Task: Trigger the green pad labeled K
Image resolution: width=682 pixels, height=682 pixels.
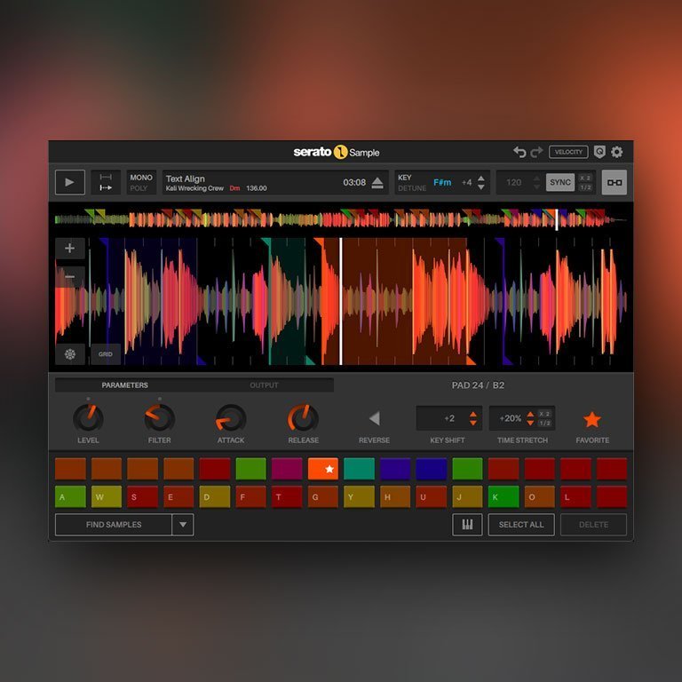Action: (x=504, y=496)
